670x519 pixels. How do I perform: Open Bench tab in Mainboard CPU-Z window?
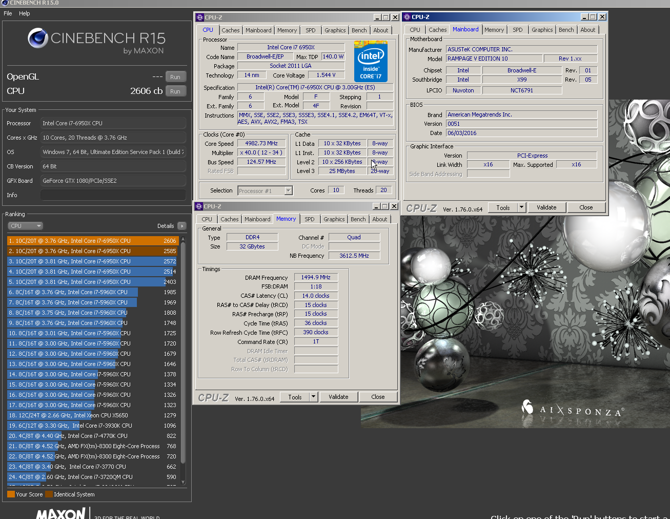[566, 30]
